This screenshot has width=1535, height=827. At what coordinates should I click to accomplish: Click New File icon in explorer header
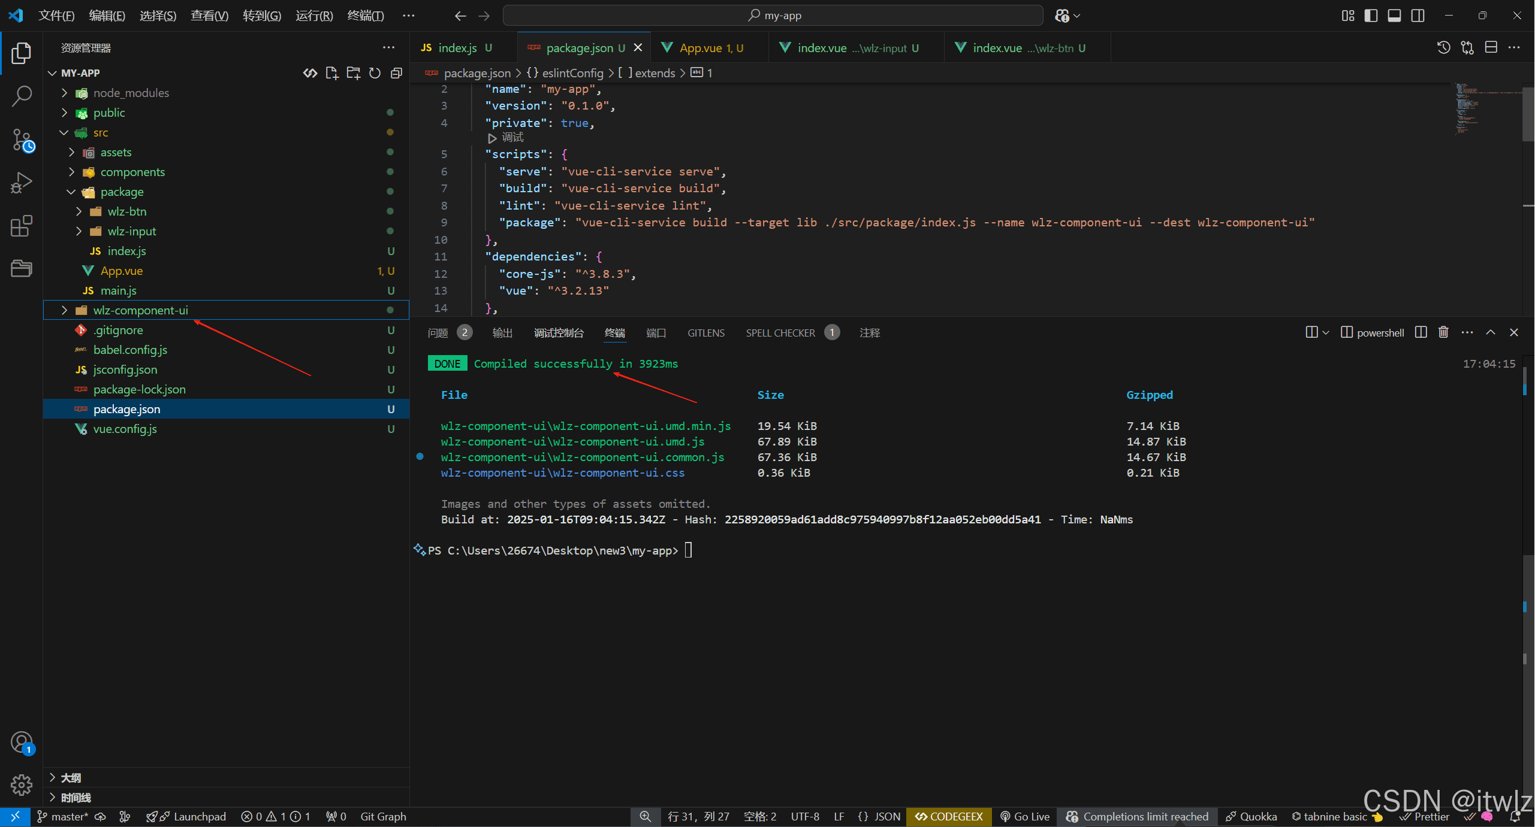point(331,73)
